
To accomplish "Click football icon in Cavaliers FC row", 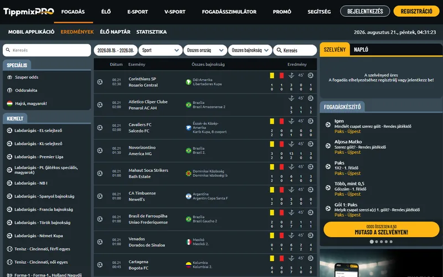I will click(x=100, y=128).
